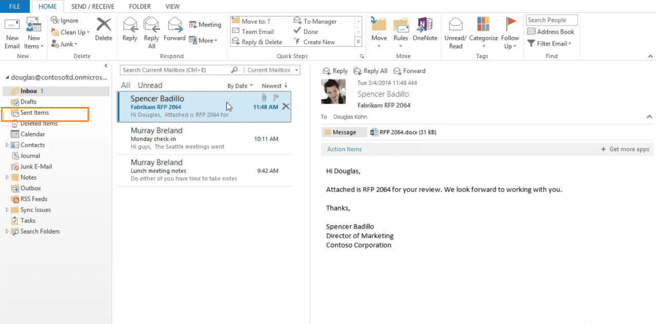Select the To Manager quick step
Image resolution: width=656 pixels, height=324 pixels.
(x=315, y=21)
